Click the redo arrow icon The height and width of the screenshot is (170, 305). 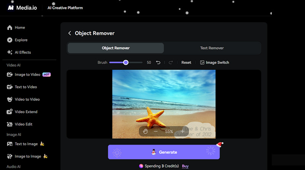[x=171, y=63]
